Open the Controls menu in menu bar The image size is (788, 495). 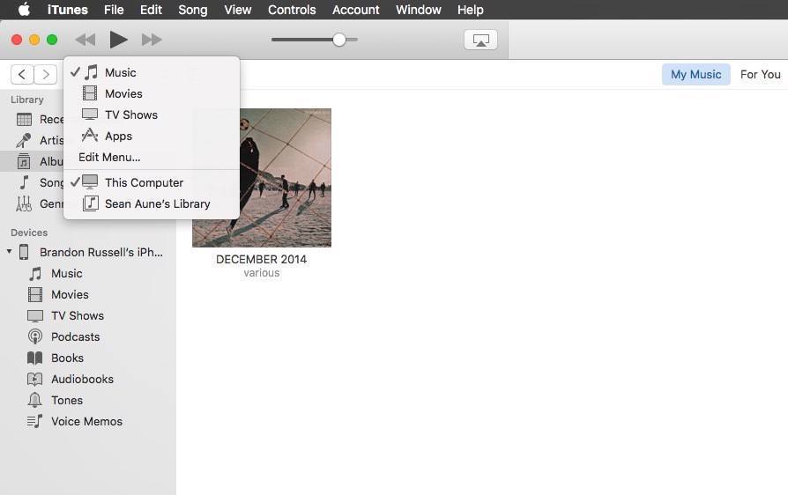[291, 10]
